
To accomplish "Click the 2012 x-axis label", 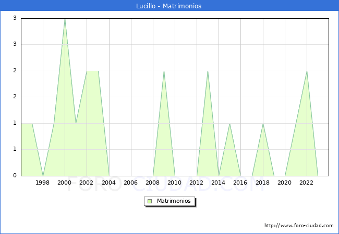I will click(x=197, y=183).
